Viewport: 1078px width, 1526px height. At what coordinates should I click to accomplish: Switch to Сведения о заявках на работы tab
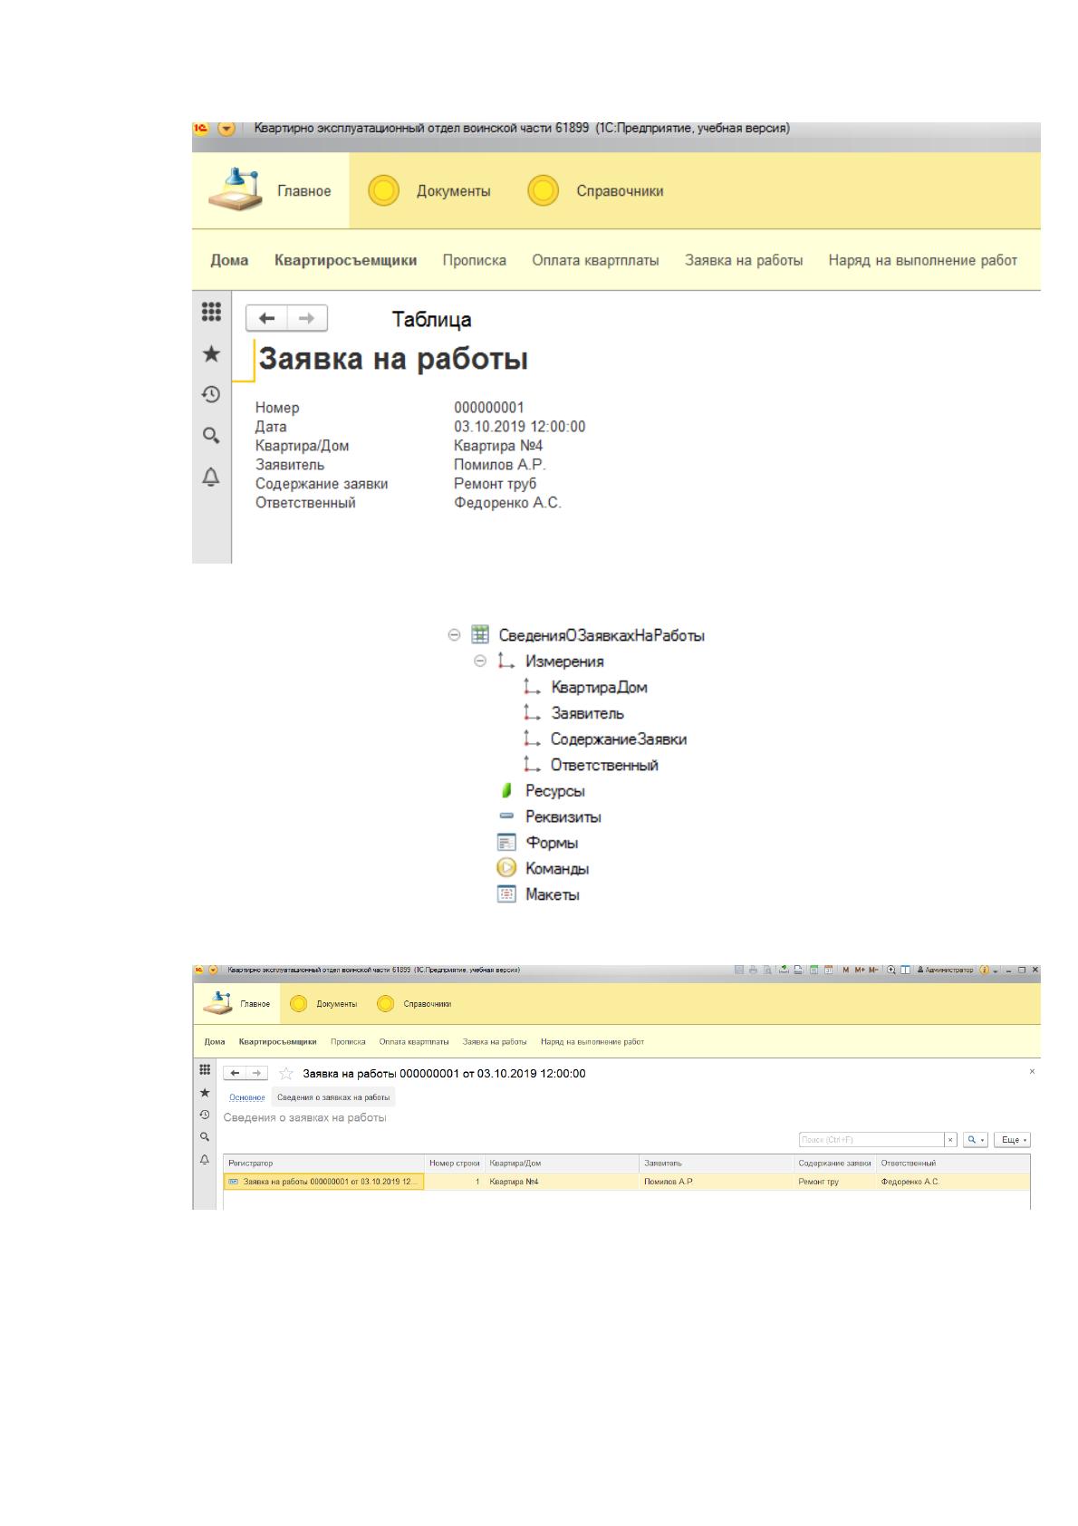333,1097
